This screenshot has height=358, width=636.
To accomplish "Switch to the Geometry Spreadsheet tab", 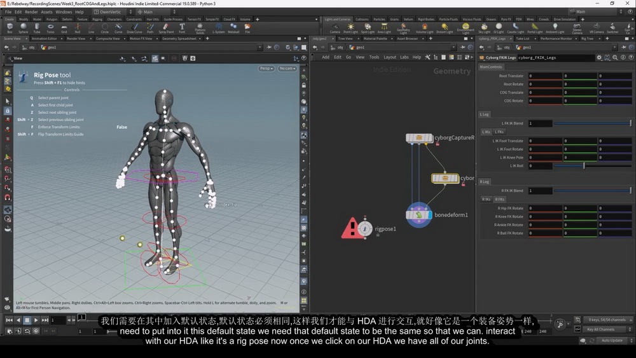I will coord(179,39).
